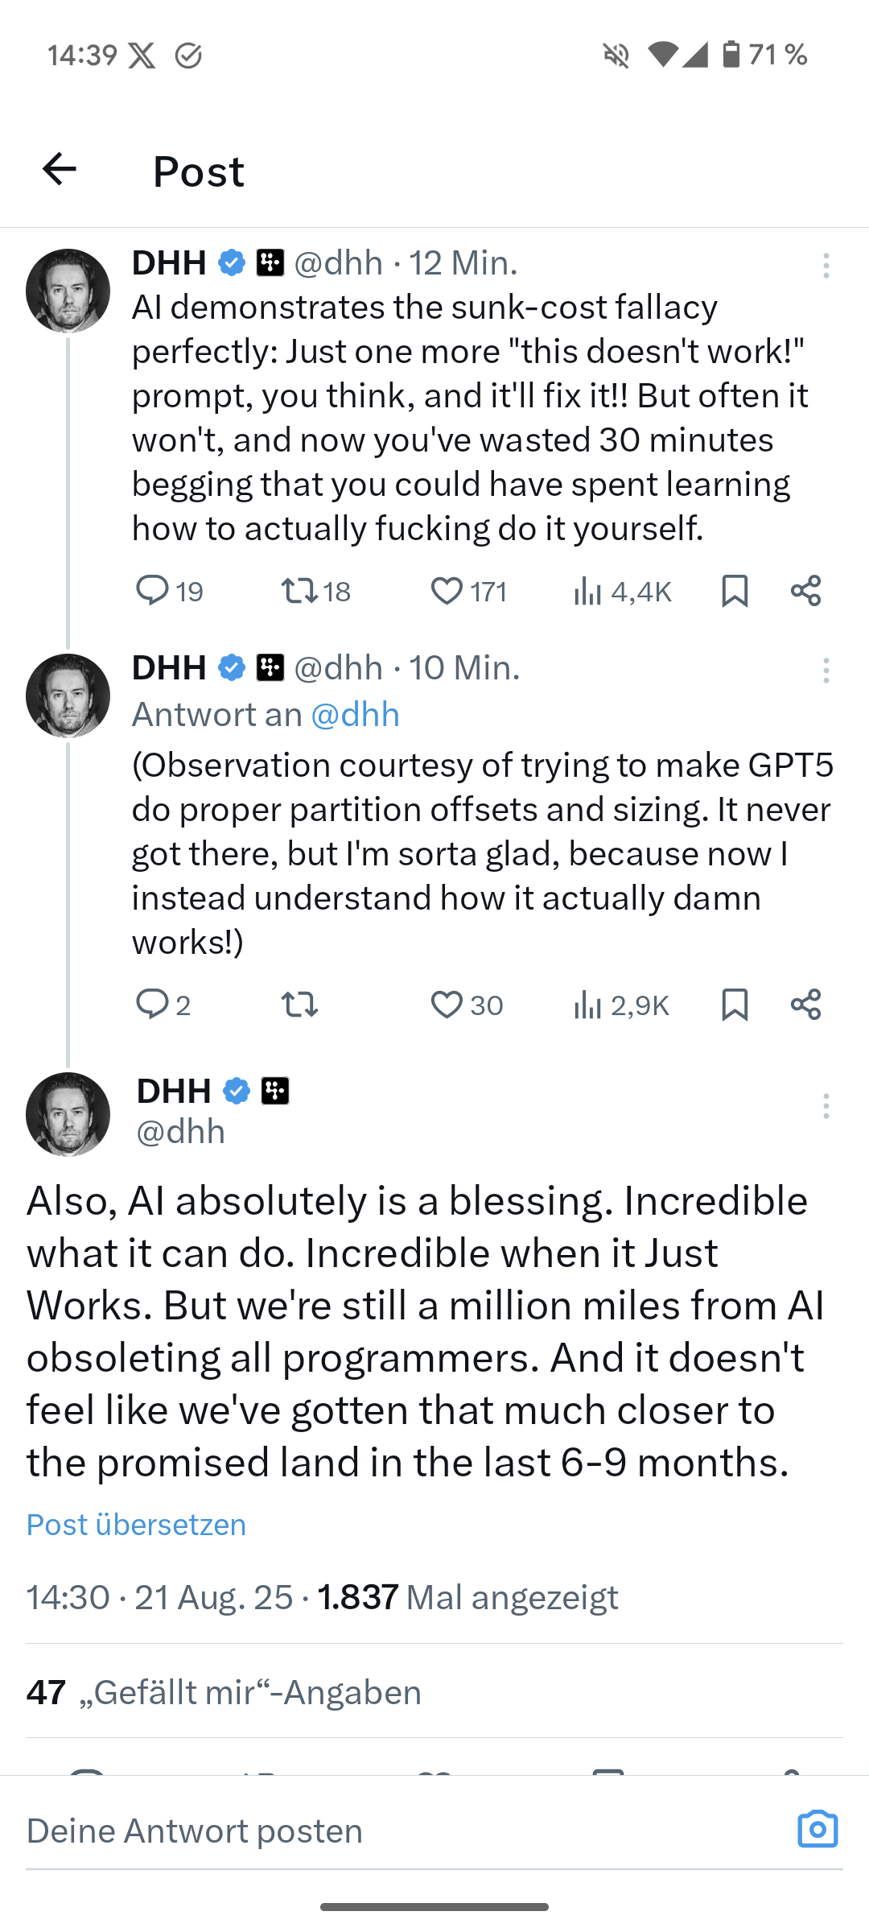This screenshot has height=1932, width=869.
Task: Repost the sunk-cost fallacy post
Action: click(x=299, y=591)
